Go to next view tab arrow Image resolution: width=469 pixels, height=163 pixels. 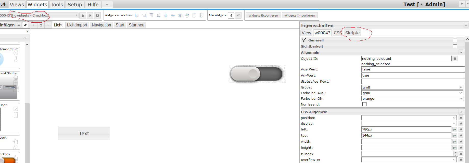(x=48, y=25)
